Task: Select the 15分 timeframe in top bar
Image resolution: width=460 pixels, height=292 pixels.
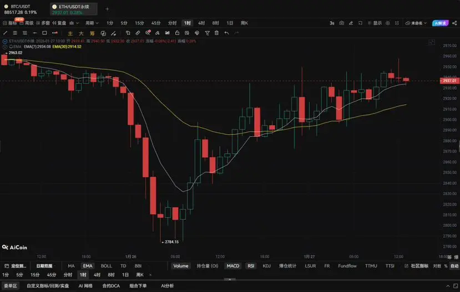Action: click(139, 23)
